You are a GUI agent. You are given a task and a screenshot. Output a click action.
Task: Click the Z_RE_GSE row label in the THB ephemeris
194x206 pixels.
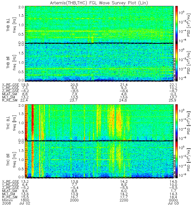pyautogui.click(x=11, y=91)
